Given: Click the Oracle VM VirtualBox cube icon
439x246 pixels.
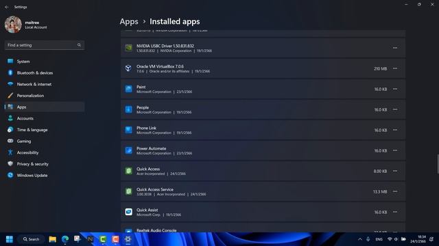Looking at the screenshot, I should [128, 68].
